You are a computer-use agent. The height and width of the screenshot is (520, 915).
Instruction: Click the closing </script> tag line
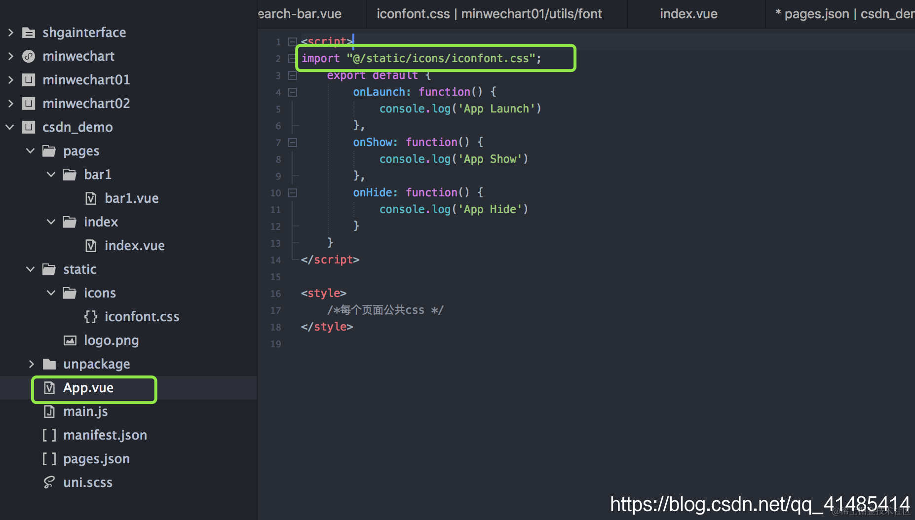point(330,260)
